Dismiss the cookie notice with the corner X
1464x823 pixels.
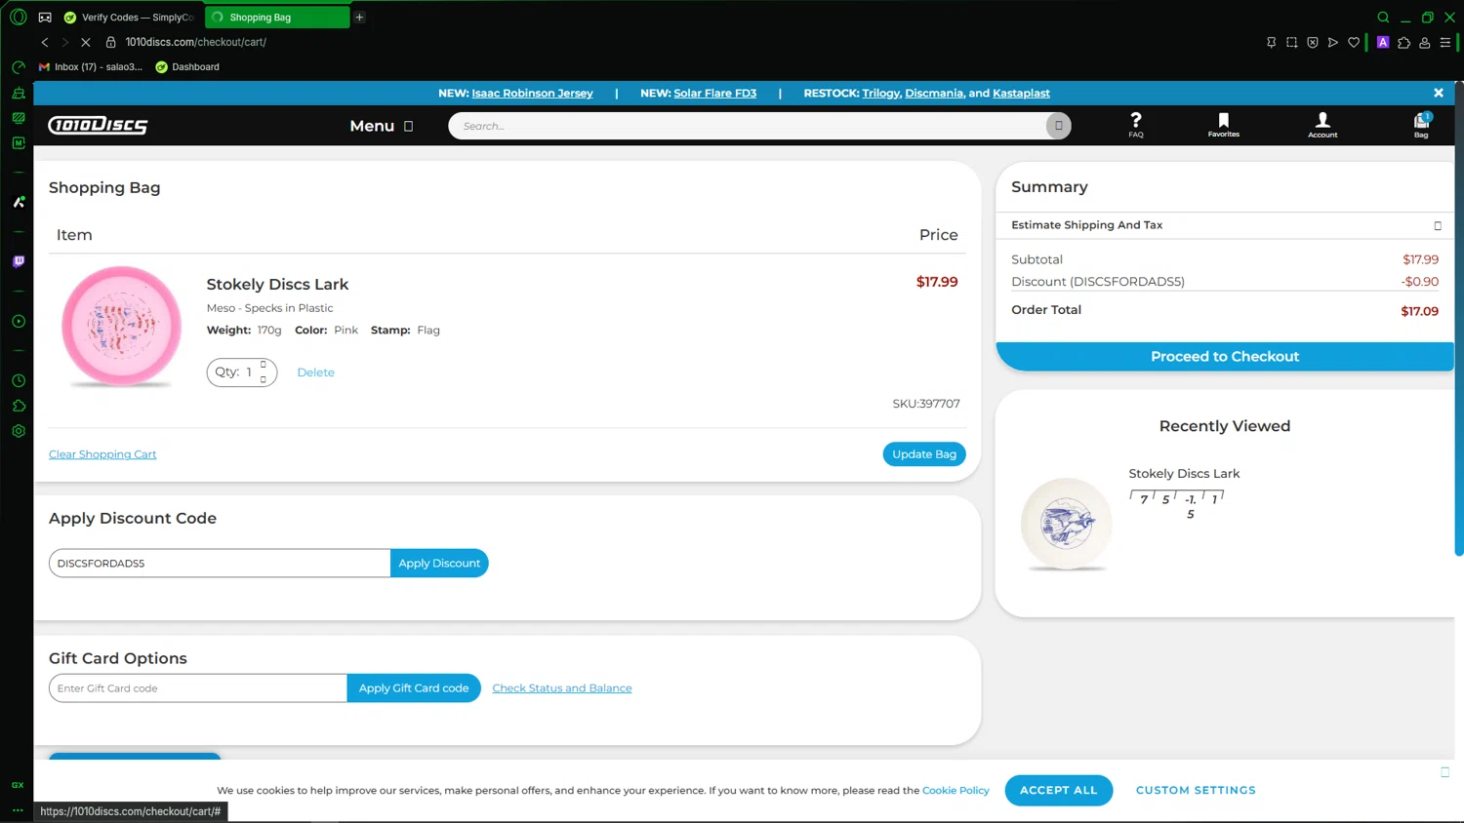(1444, 771)
